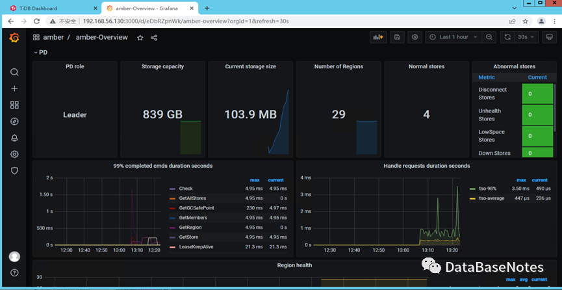Image resolution: width=562 pixels, height=290 pixels.
Task: Open the Explore compass icon
Action: pyautogui.click(x=14, y=122)
